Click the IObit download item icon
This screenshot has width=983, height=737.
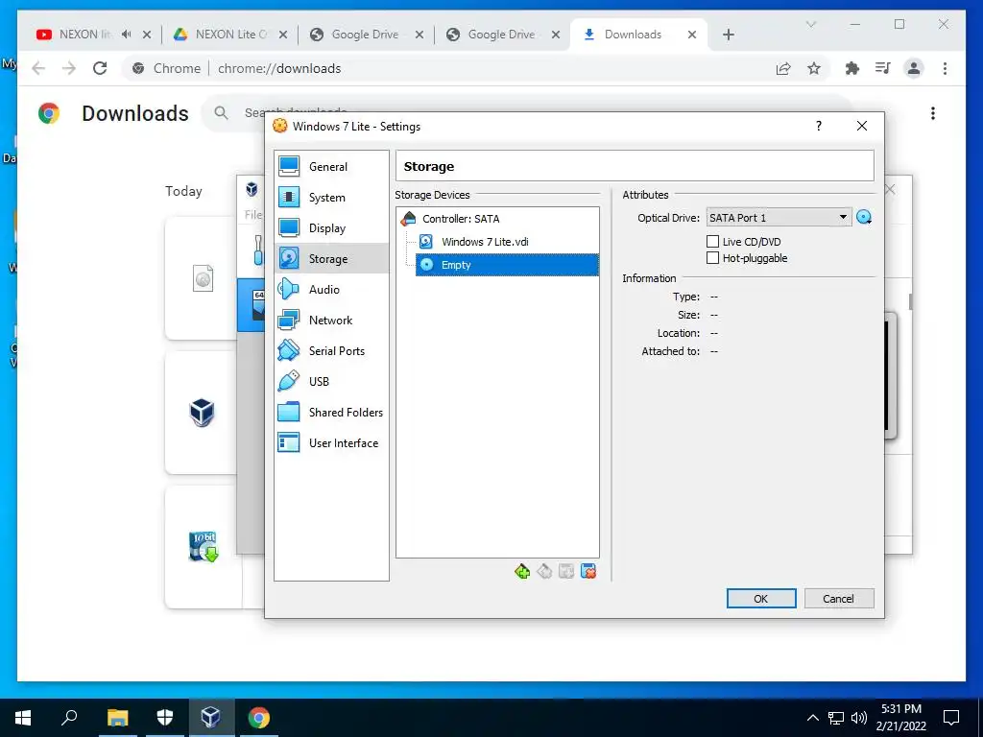click(x=204, y=546)
